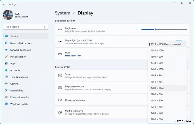This screenshot has height=124, width=194.
Task: Click the Accessibility figure icon
Action: (x=6, y=91)
